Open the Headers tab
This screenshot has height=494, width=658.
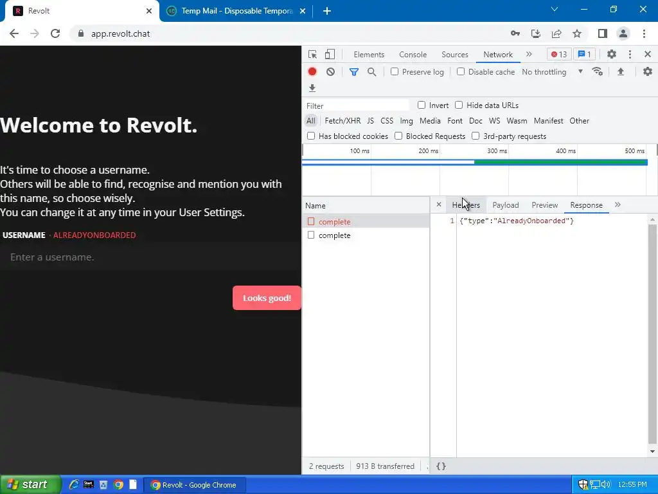point(466,205)
